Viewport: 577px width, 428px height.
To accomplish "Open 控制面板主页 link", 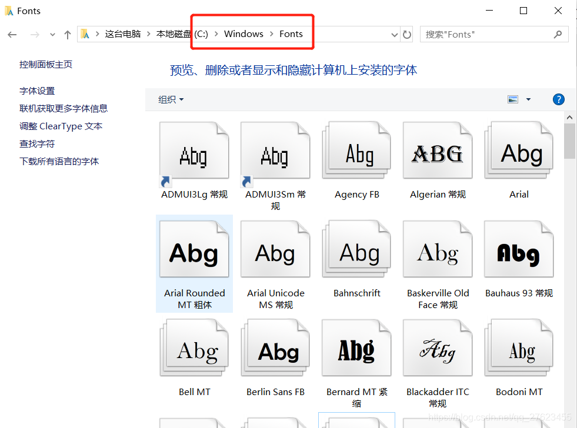I will 46,64.
